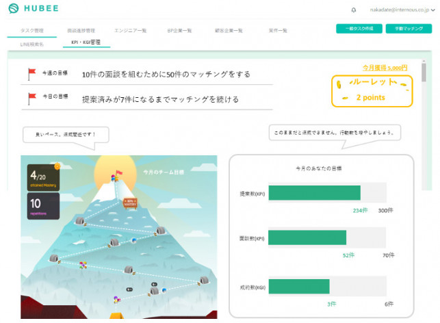Click the flag on the mountain summit

click(x=119, y=172)
